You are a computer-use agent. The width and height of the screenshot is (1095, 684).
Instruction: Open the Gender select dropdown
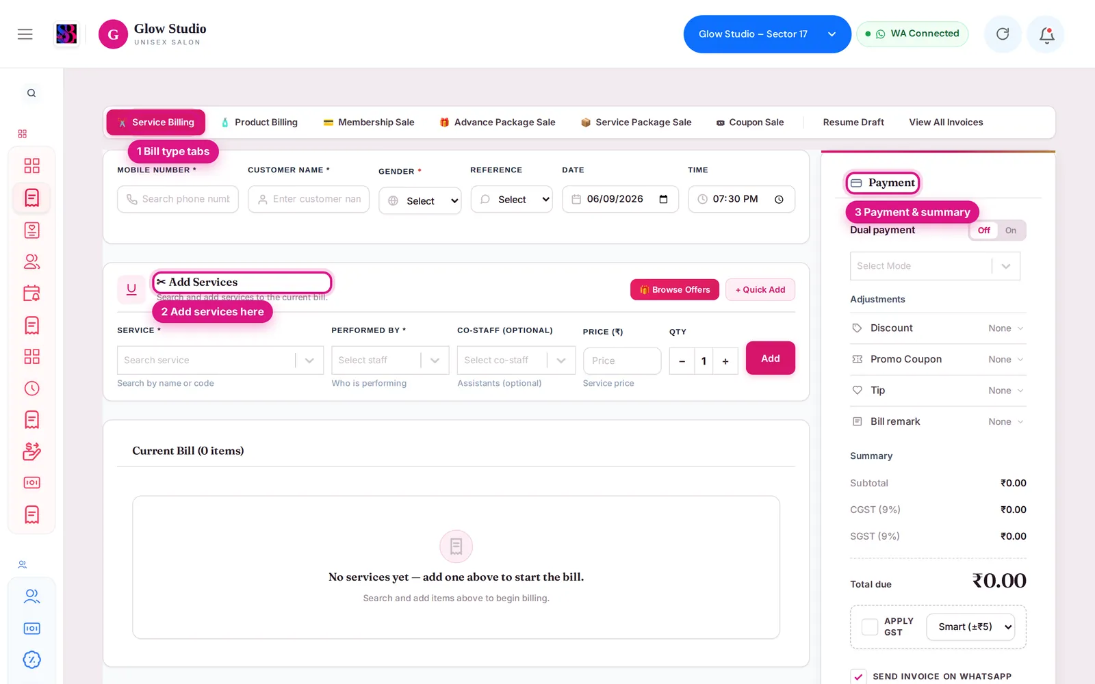[x=420, y=200]
